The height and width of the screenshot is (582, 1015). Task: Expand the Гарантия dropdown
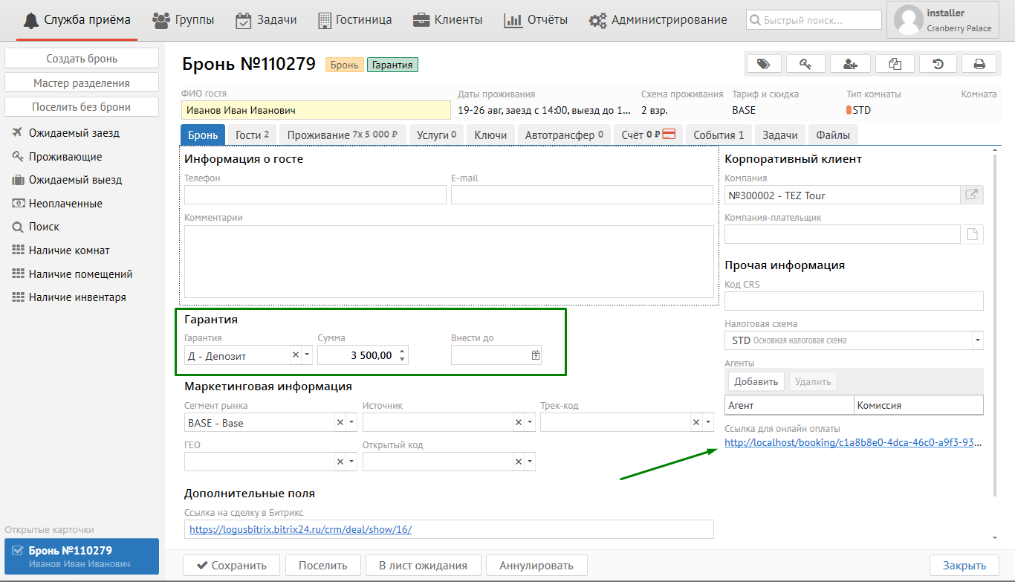tap(307, 355)
